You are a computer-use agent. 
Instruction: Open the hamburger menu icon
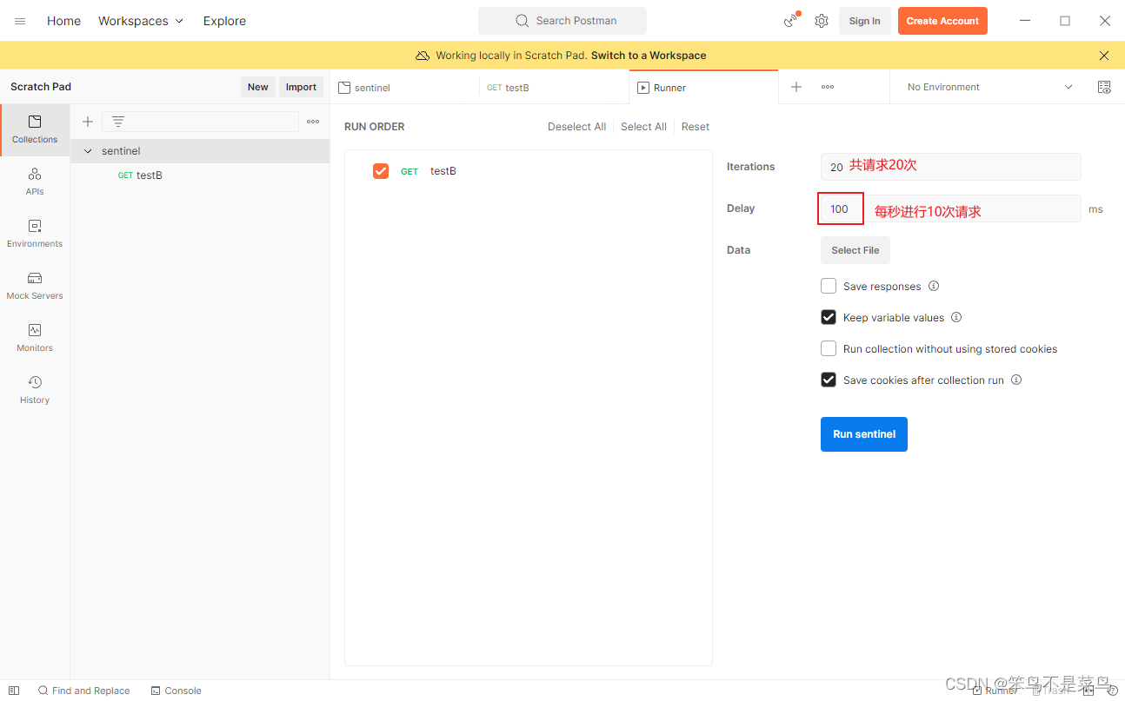(x=20, y=21)
